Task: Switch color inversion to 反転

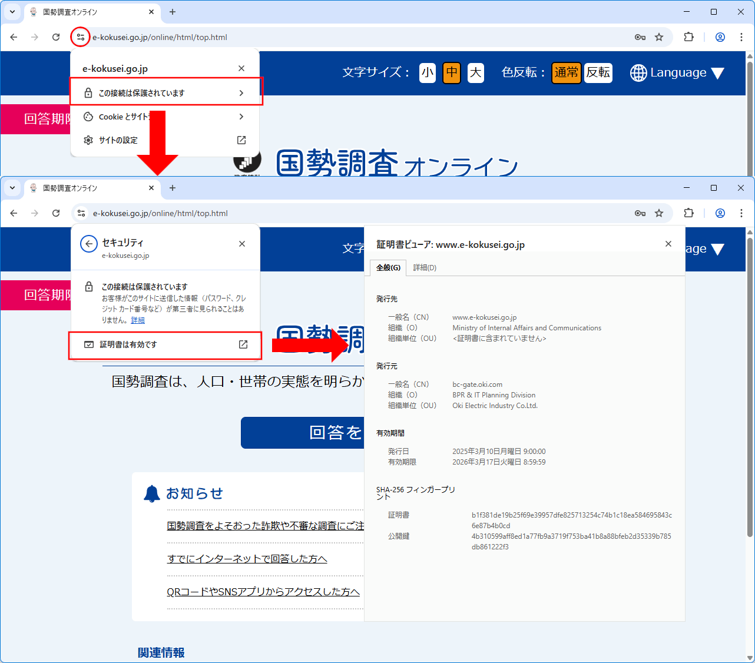Action: (598, 73)
